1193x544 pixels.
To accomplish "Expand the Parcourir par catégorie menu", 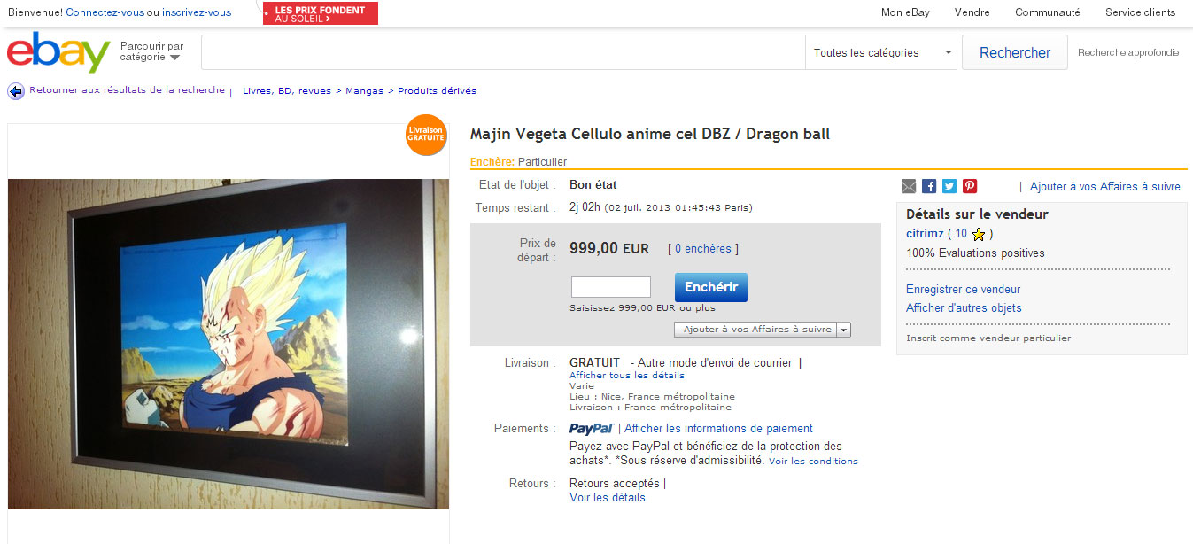I will tap(151, 51).
